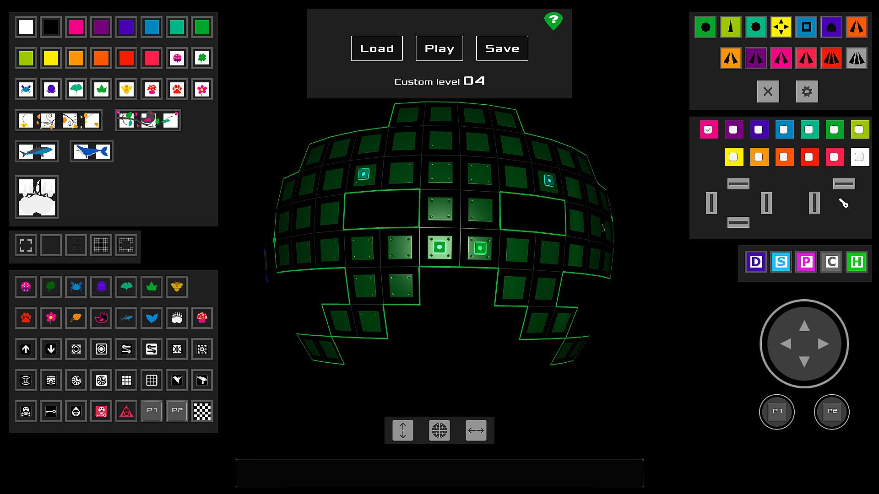
Task: Select the ray gun tile icon
Action: tap(202, 380)
